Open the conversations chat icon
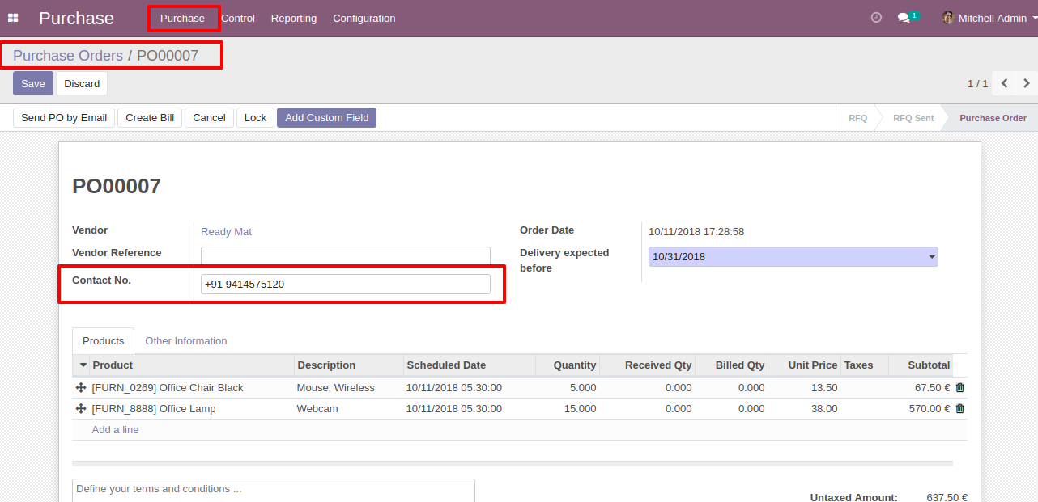 coord(904,18)
